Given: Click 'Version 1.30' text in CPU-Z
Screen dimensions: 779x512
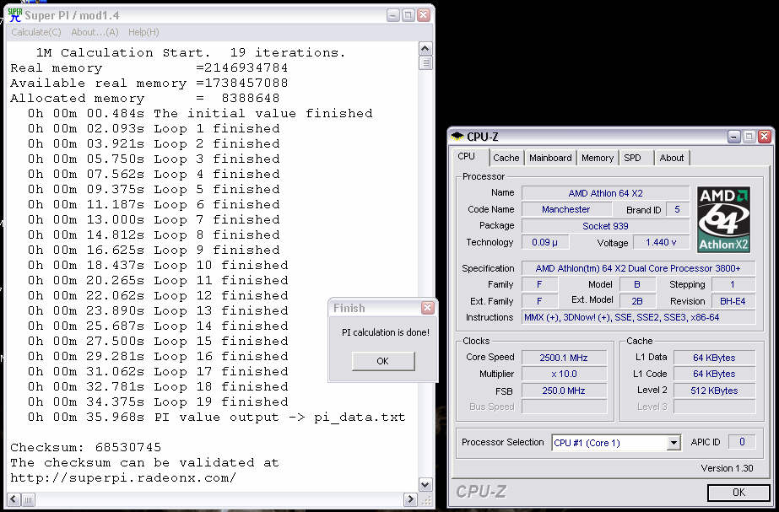Looking at the screenshot, I should (727, 468).
